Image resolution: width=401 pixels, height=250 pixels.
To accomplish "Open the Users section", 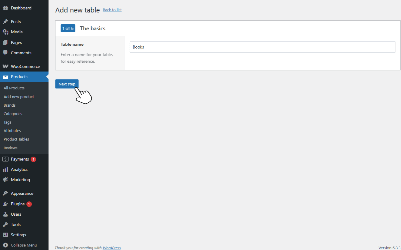I will pos(15,214).
